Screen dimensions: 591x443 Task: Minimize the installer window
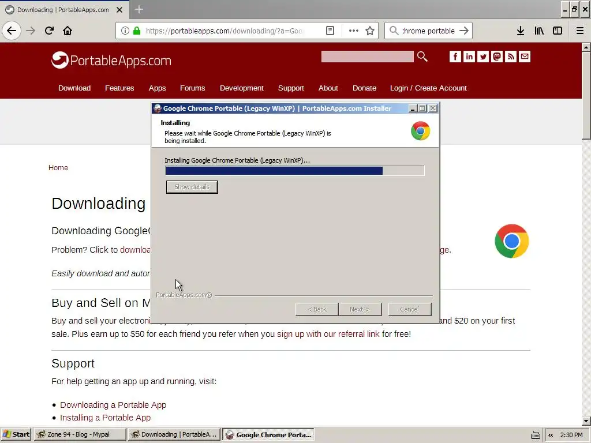413,108
